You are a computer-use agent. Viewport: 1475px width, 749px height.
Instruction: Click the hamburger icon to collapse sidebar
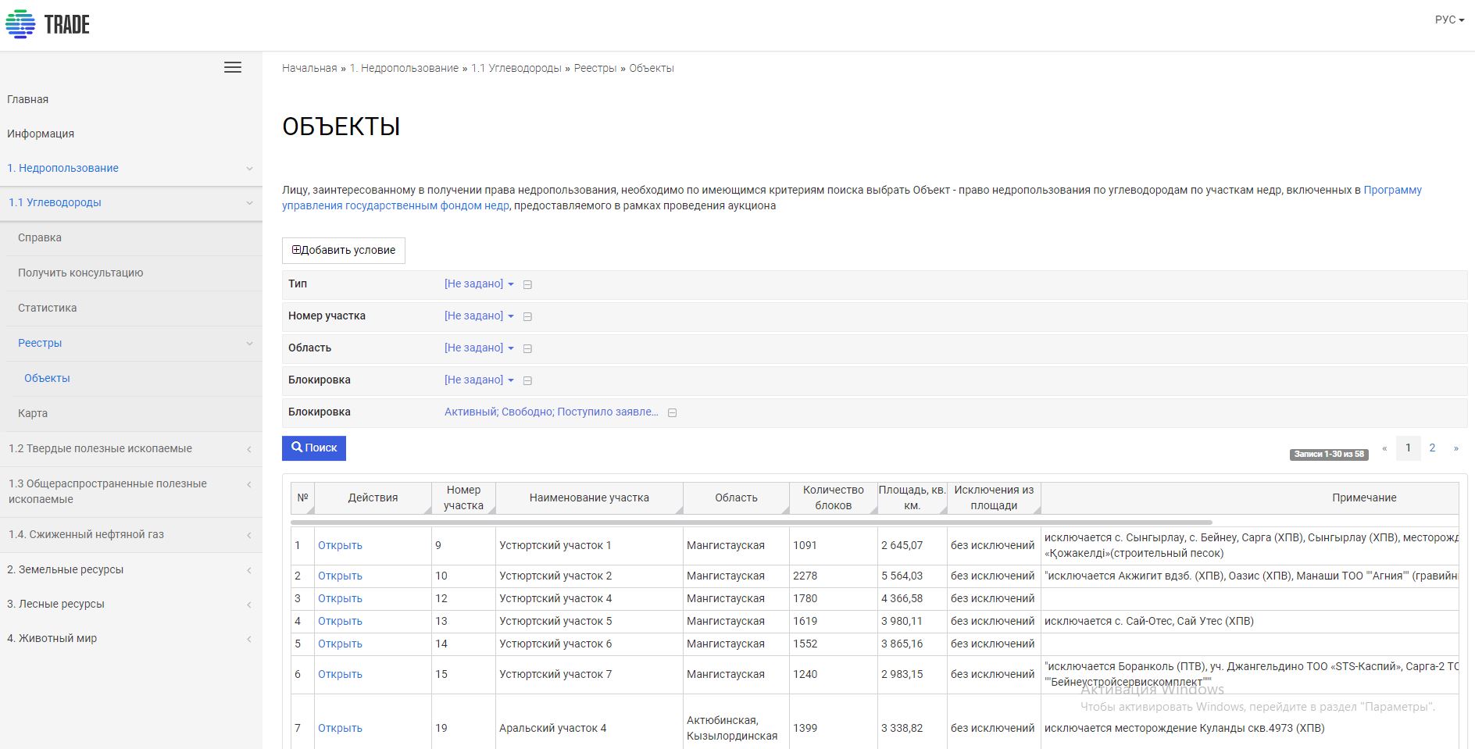point(233,67)
